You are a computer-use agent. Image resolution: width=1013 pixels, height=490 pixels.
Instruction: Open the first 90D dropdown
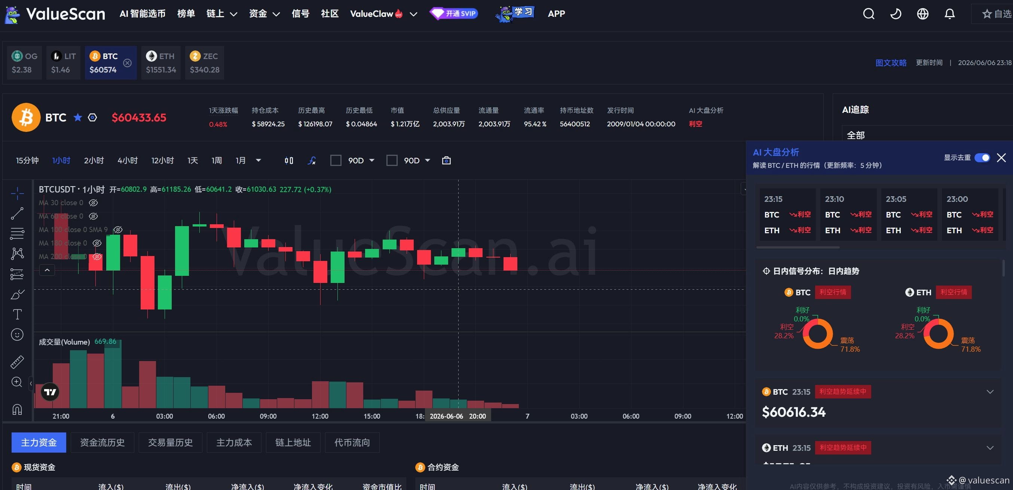point(371,160)
